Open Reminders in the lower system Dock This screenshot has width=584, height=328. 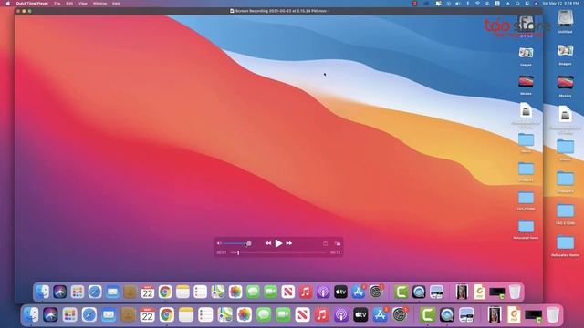point(205,315)
